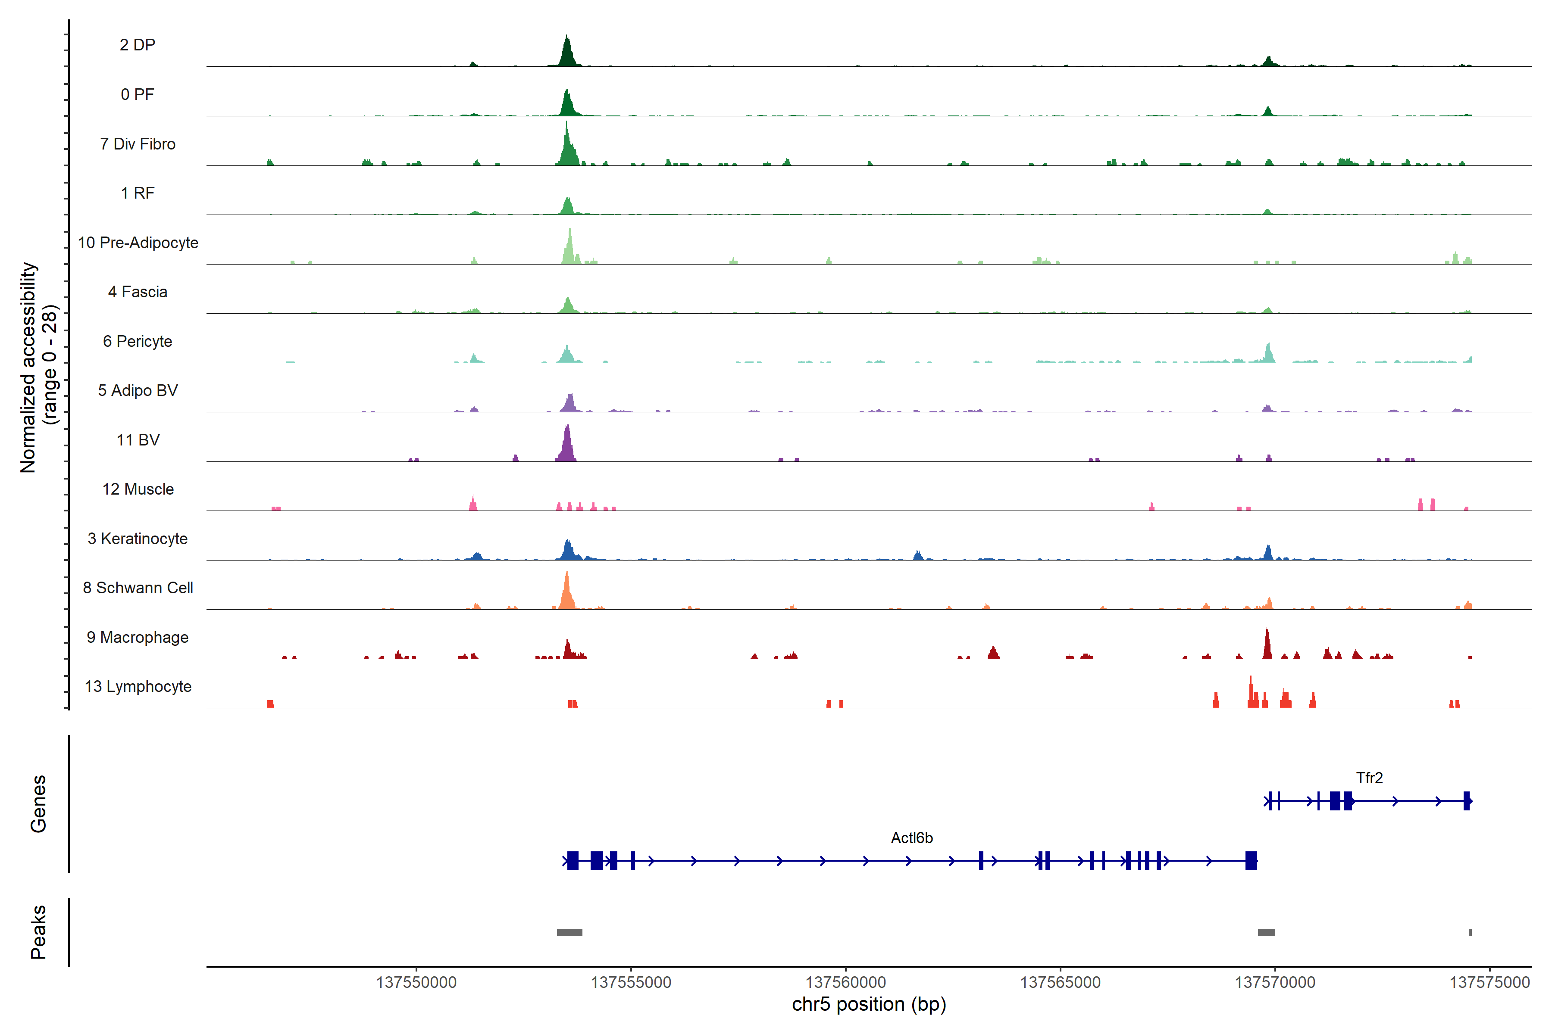Click the '2 DP' track label
This screenshot has width=1552, height=1034.
[x=137, y=45]
